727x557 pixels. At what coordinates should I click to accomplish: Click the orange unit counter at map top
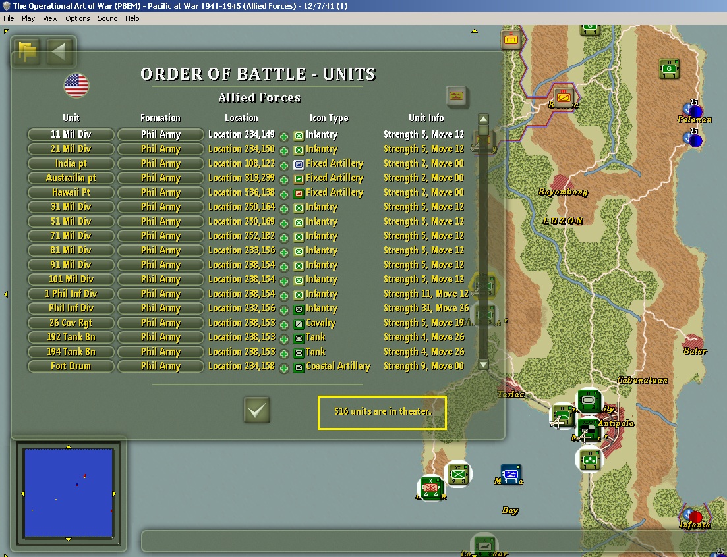511,40
